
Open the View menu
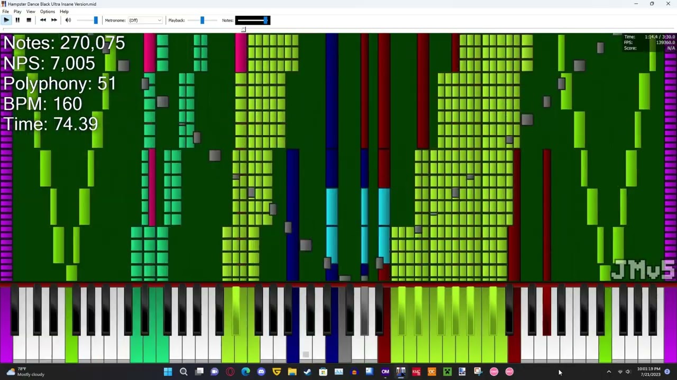31,12
